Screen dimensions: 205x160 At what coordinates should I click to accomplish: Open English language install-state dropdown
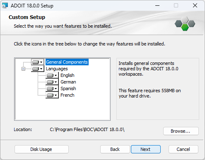pos(52,75)
